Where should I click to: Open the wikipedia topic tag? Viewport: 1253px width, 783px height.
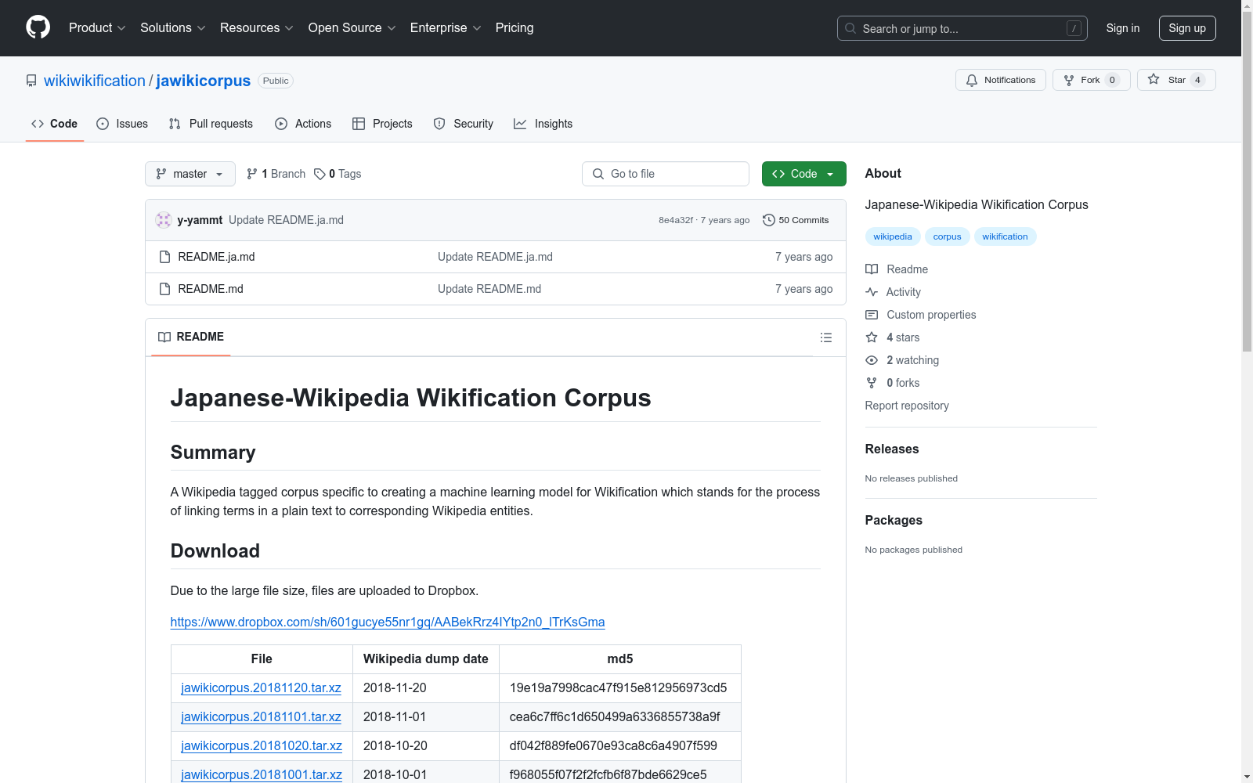pos(893,236)
